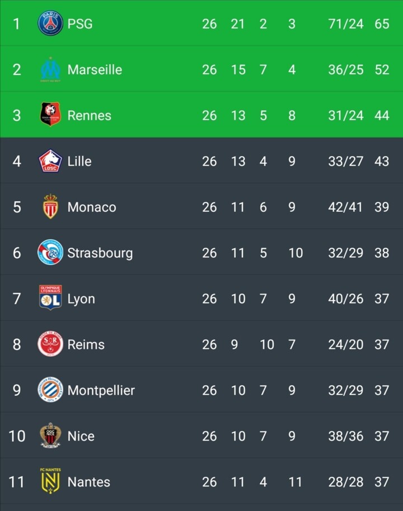Click the Rennes team badge
The width and height of the screenshot is (403, 511).
50,115
